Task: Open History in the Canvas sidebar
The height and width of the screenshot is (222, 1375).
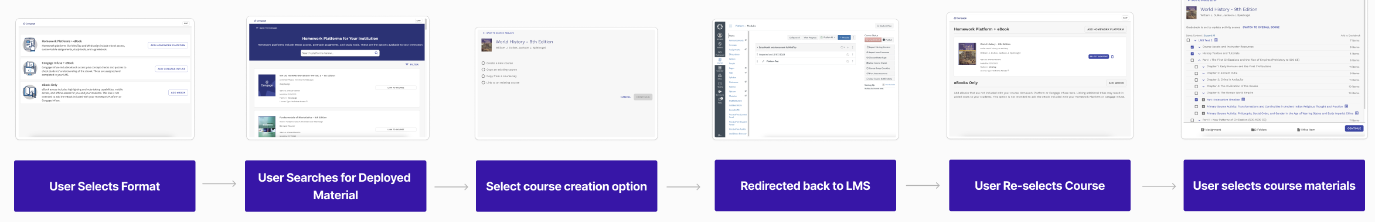Action: click(720, 85)
